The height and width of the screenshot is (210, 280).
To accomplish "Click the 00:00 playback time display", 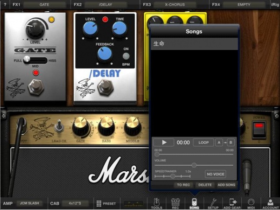I will tap(183, 142).
